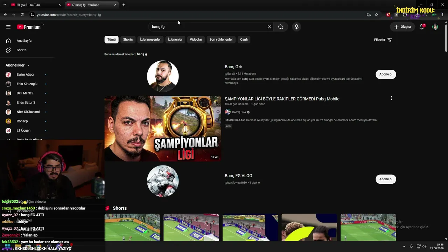
Task: Show hidden system tray icons
Action: (x=404, y=246)
